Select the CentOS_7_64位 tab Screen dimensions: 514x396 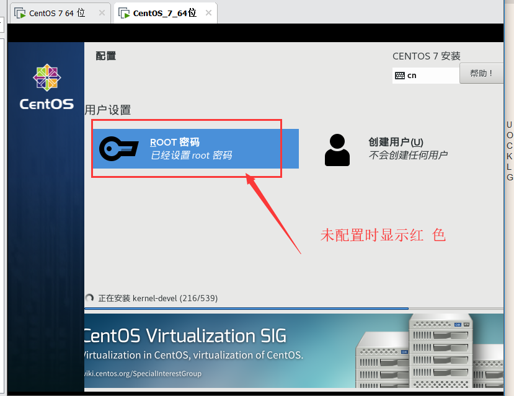tap(166, 13)
